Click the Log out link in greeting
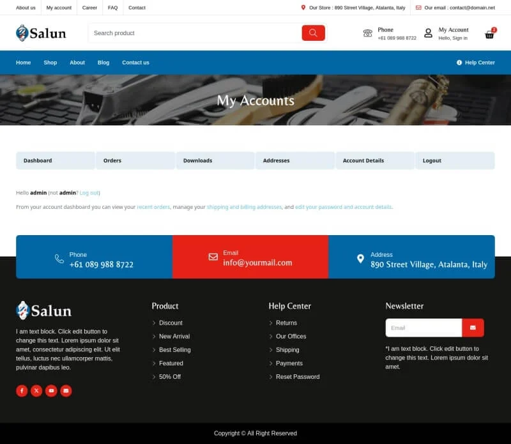Screen dimensions: 511x444 89,193
